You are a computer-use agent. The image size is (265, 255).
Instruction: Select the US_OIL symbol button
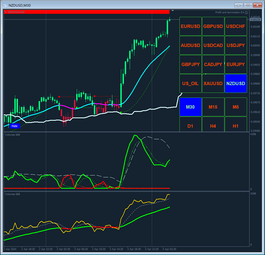(x=190, y=83)
